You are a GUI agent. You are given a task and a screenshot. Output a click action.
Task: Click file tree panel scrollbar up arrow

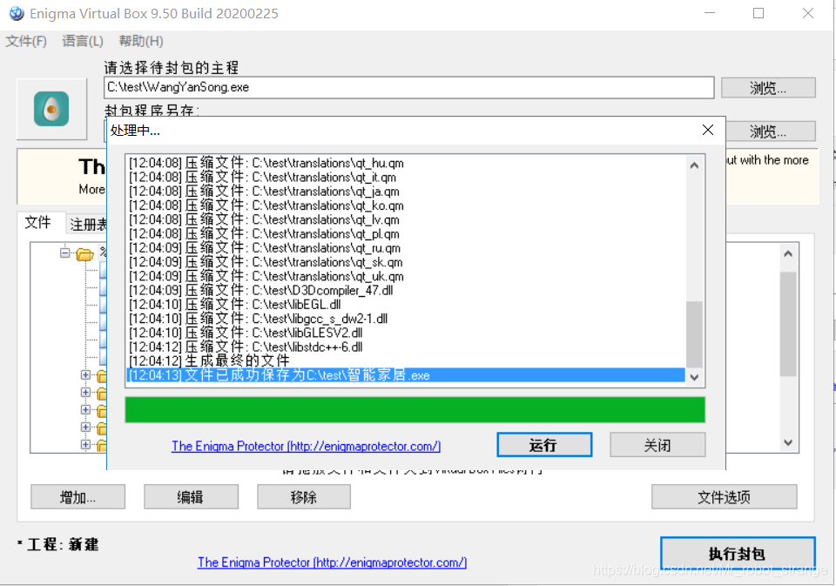pos(788,253)
